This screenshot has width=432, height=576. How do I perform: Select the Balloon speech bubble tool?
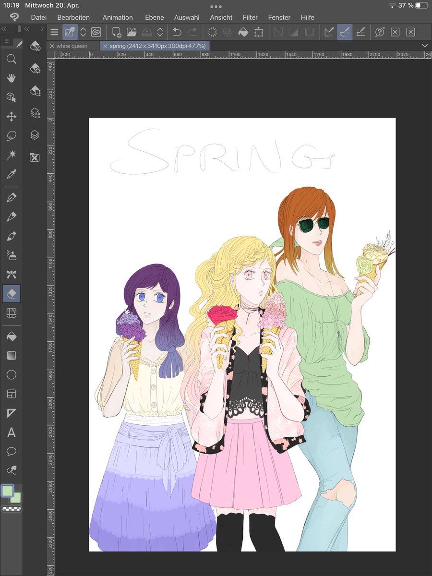[x=12, y=451]
